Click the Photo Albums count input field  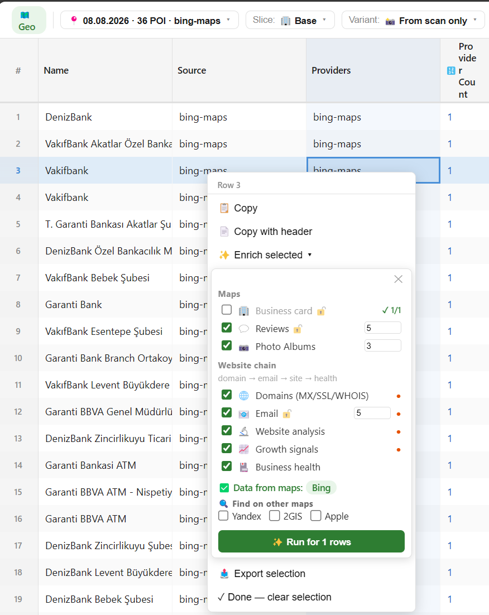(x=382, y=345)
